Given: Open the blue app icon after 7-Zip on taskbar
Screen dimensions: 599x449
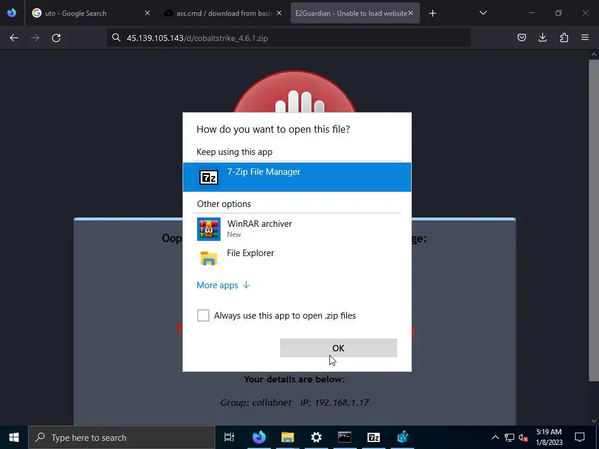Looking at the screenshot, I should 402,437.
